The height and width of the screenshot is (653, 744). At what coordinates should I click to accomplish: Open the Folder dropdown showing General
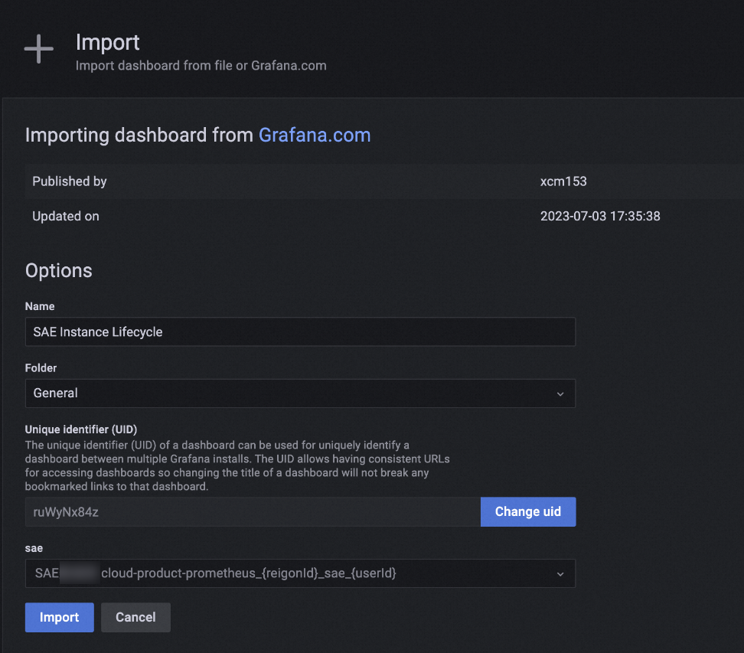[x=300, y=393]
